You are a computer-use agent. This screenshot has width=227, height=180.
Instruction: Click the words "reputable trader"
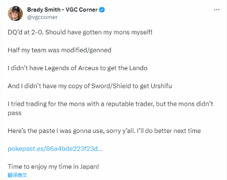tap(130, 104)
